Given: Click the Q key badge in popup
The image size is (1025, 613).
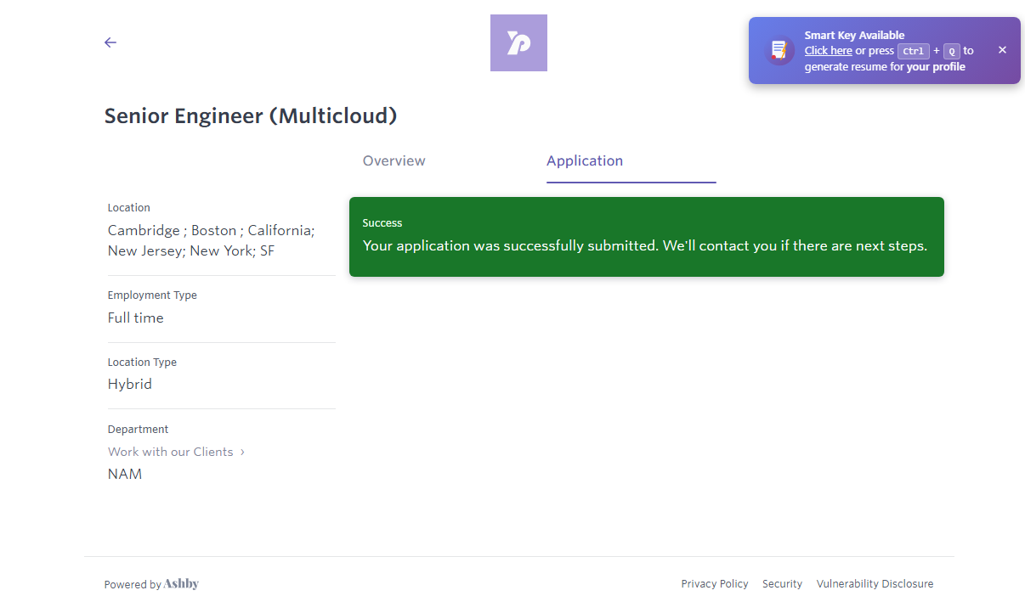Looking at the screenshot, I should pyautogui.click(x=952, y=51).
